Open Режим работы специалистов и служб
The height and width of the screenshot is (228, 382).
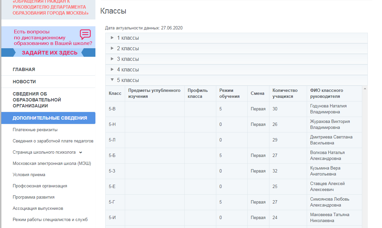(50, 219)
